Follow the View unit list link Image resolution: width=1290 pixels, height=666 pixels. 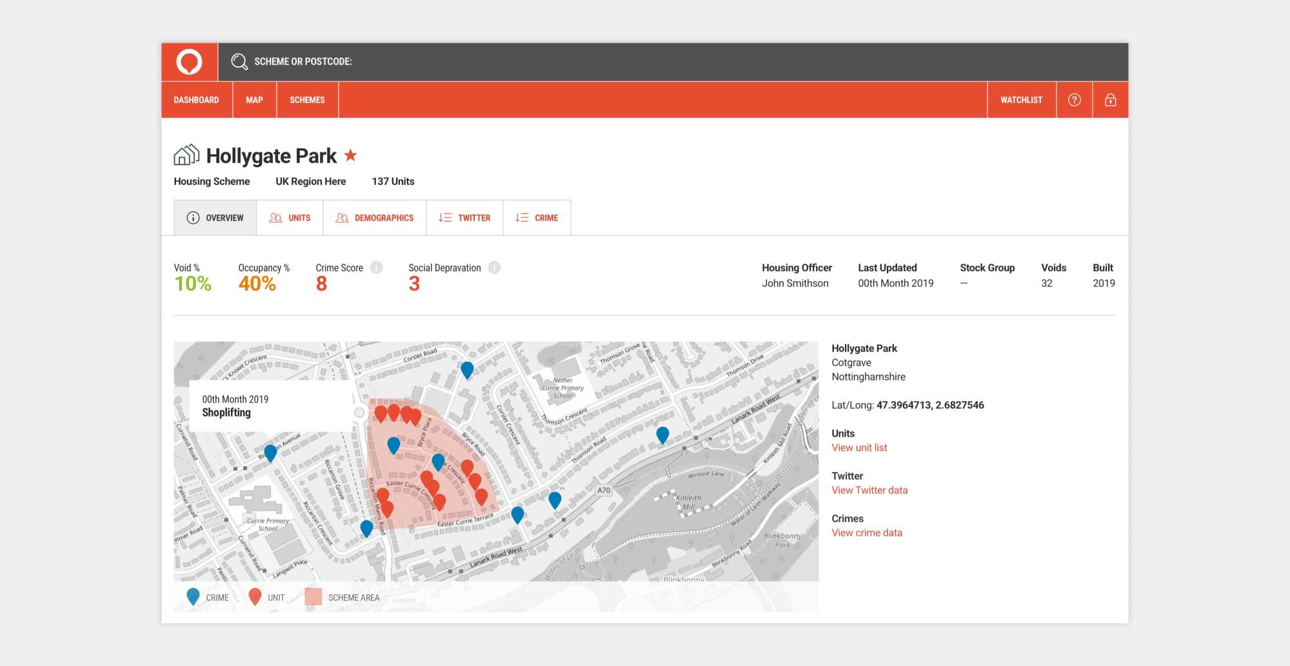coord(859,447)
